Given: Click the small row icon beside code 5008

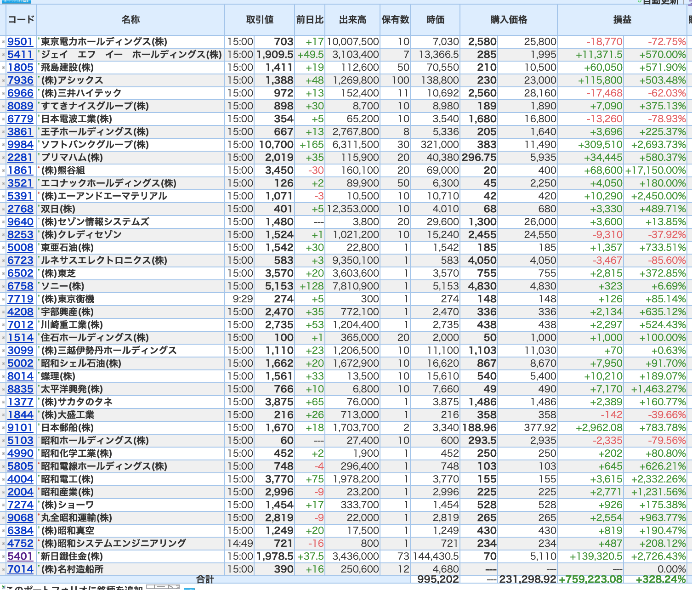Looking at the screenshot, I should [x=3, y=248].
